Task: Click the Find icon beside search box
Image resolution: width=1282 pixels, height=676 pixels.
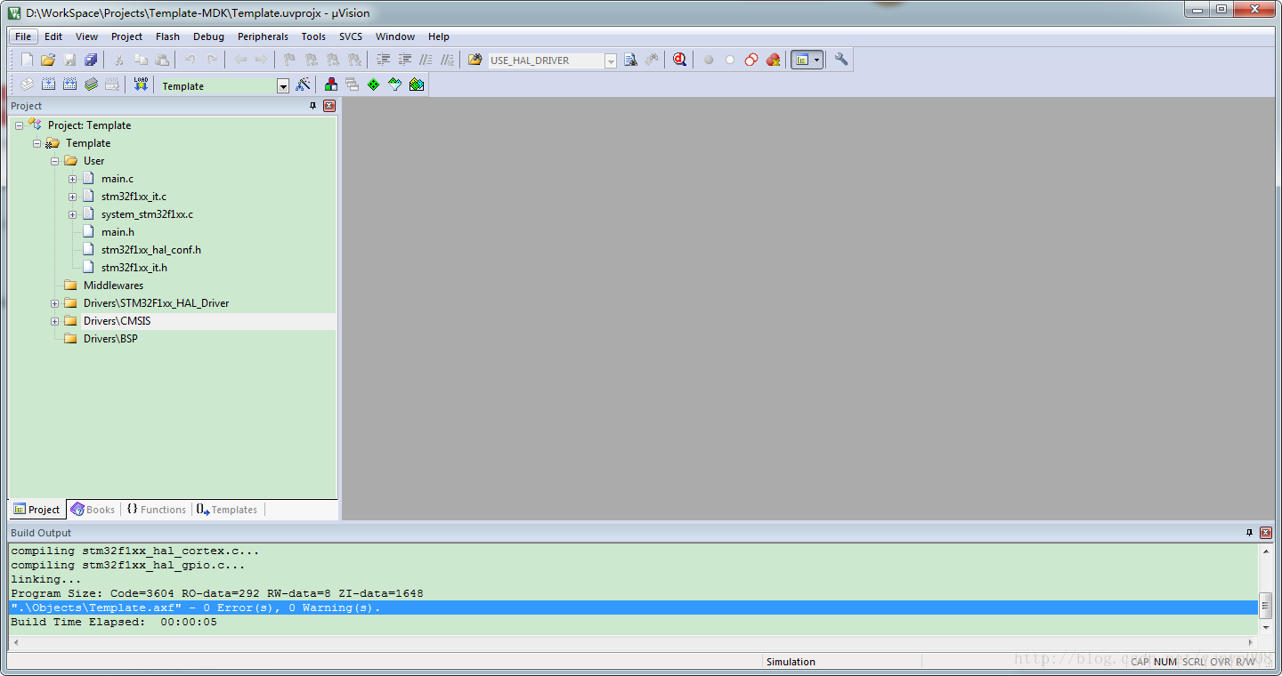Action: 630,60
